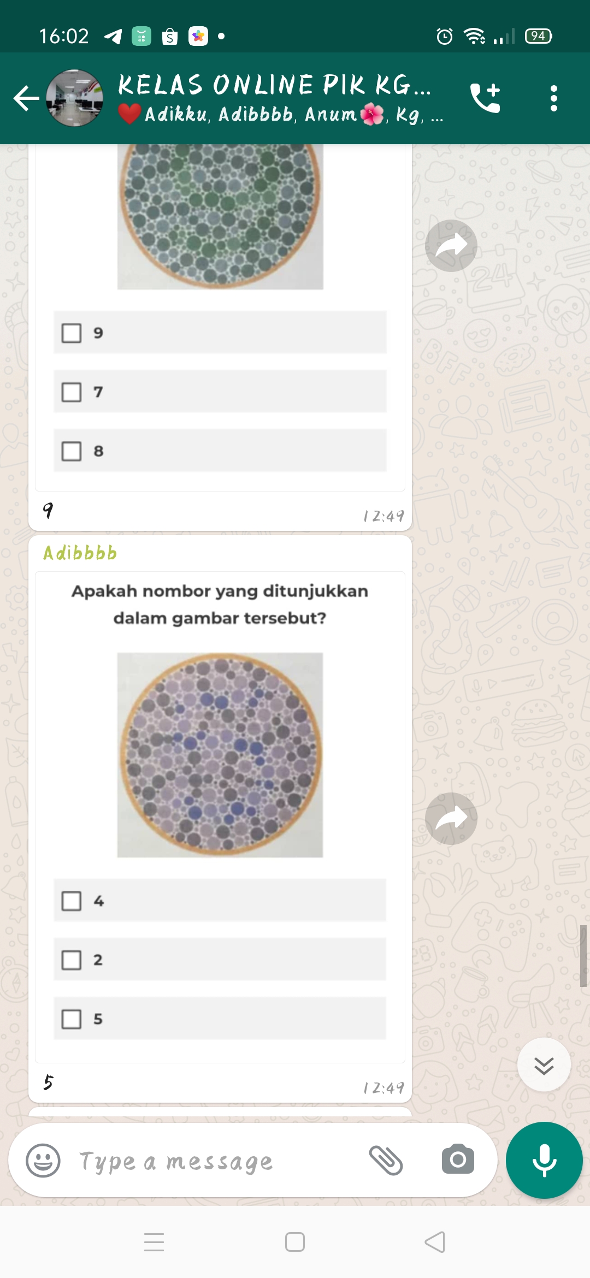Tick the checkbox for option 5

(72, 1019)
